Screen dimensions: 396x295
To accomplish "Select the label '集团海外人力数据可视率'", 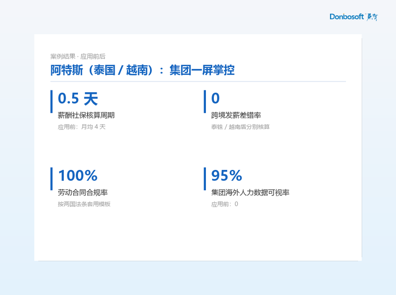I will (x=250, y=192).
